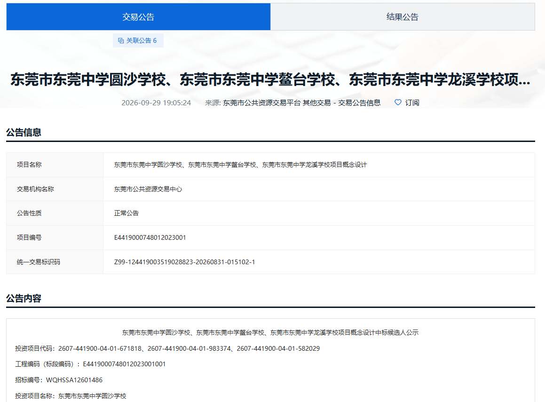Image resolution: width=545 pixels, height=402 pixels.
Task: Select project number E4419000748012023001
Action: 150,237
